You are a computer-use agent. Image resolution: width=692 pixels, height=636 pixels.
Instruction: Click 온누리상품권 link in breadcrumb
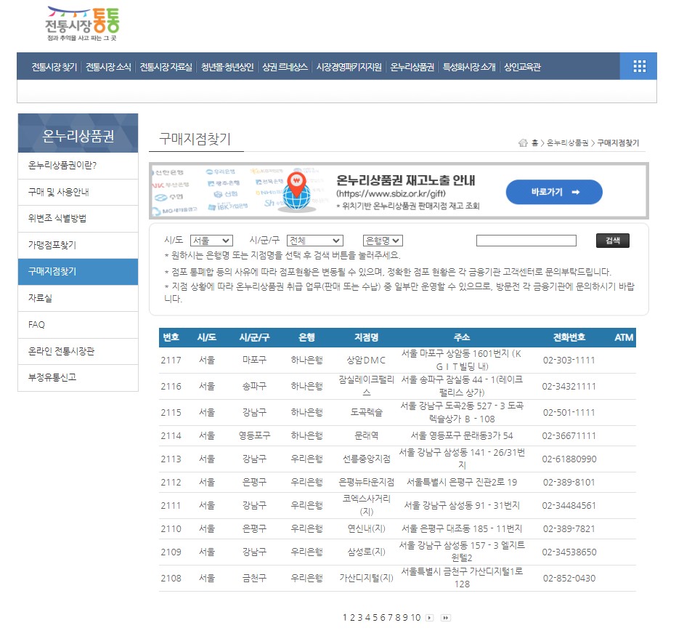coord(567,142)
